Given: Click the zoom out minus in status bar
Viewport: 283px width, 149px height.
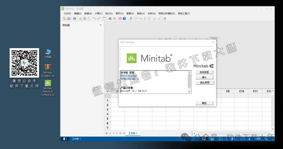Looking at the screenshot, I should 227,139.
